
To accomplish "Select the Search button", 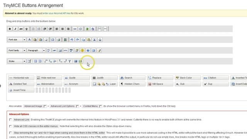I will (x=132, y=78).
